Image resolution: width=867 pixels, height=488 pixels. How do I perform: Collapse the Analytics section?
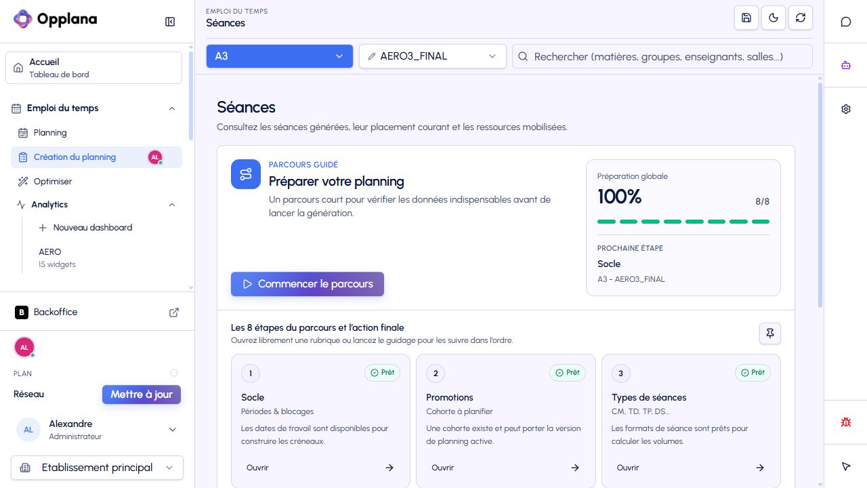tap(172, 205)
